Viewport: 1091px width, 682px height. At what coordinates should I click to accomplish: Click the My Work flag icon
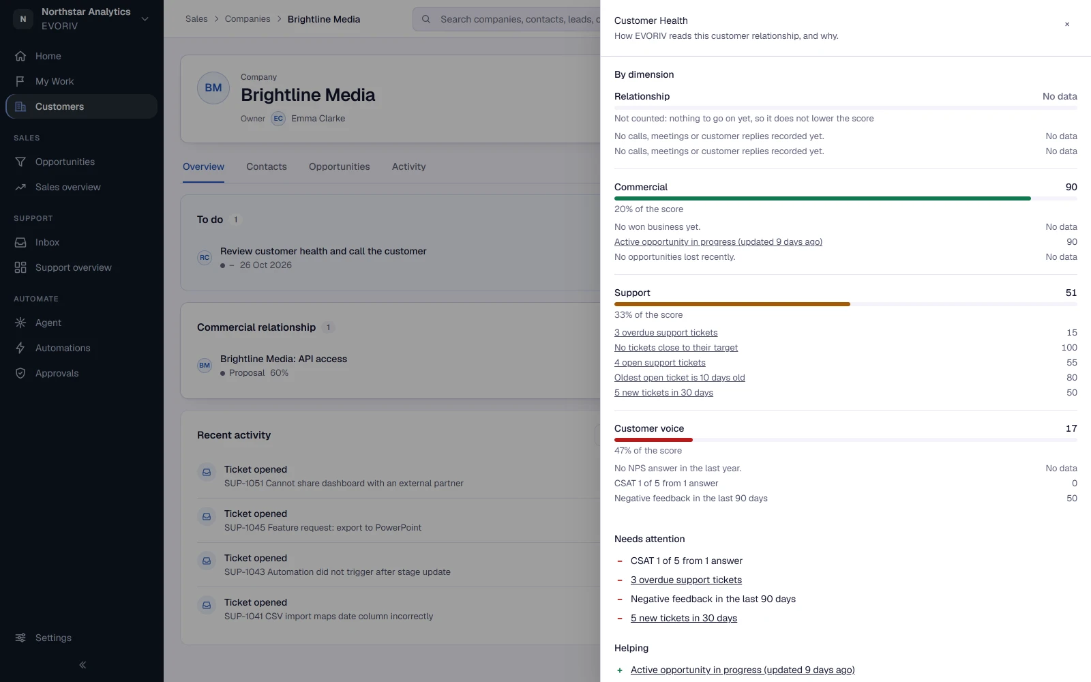click(x=20, y=81)
